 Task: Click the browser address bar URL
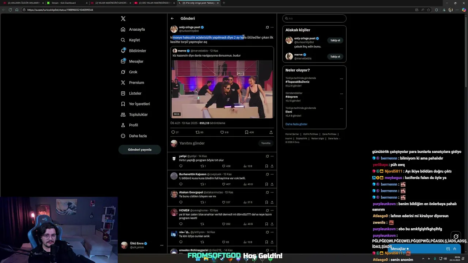pyautogui.click(x=60, y=10)
